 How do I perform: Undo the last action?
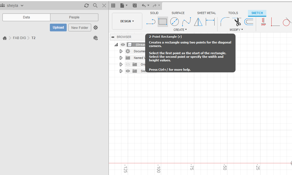point(144,6)
